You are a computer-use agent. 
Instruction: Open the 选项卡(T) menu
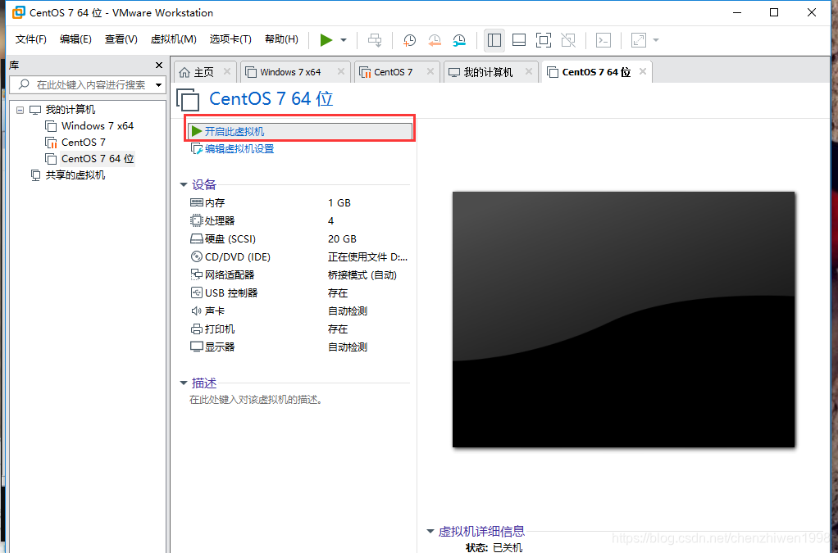coord(230,39)
